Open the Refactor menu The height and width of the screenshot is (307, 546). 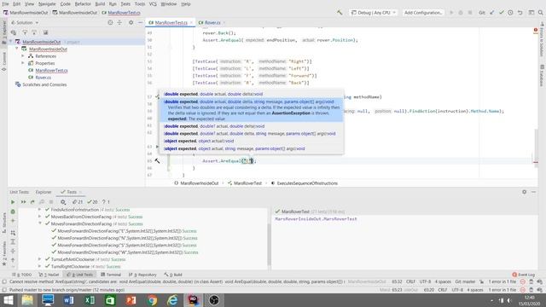point(83,3)
